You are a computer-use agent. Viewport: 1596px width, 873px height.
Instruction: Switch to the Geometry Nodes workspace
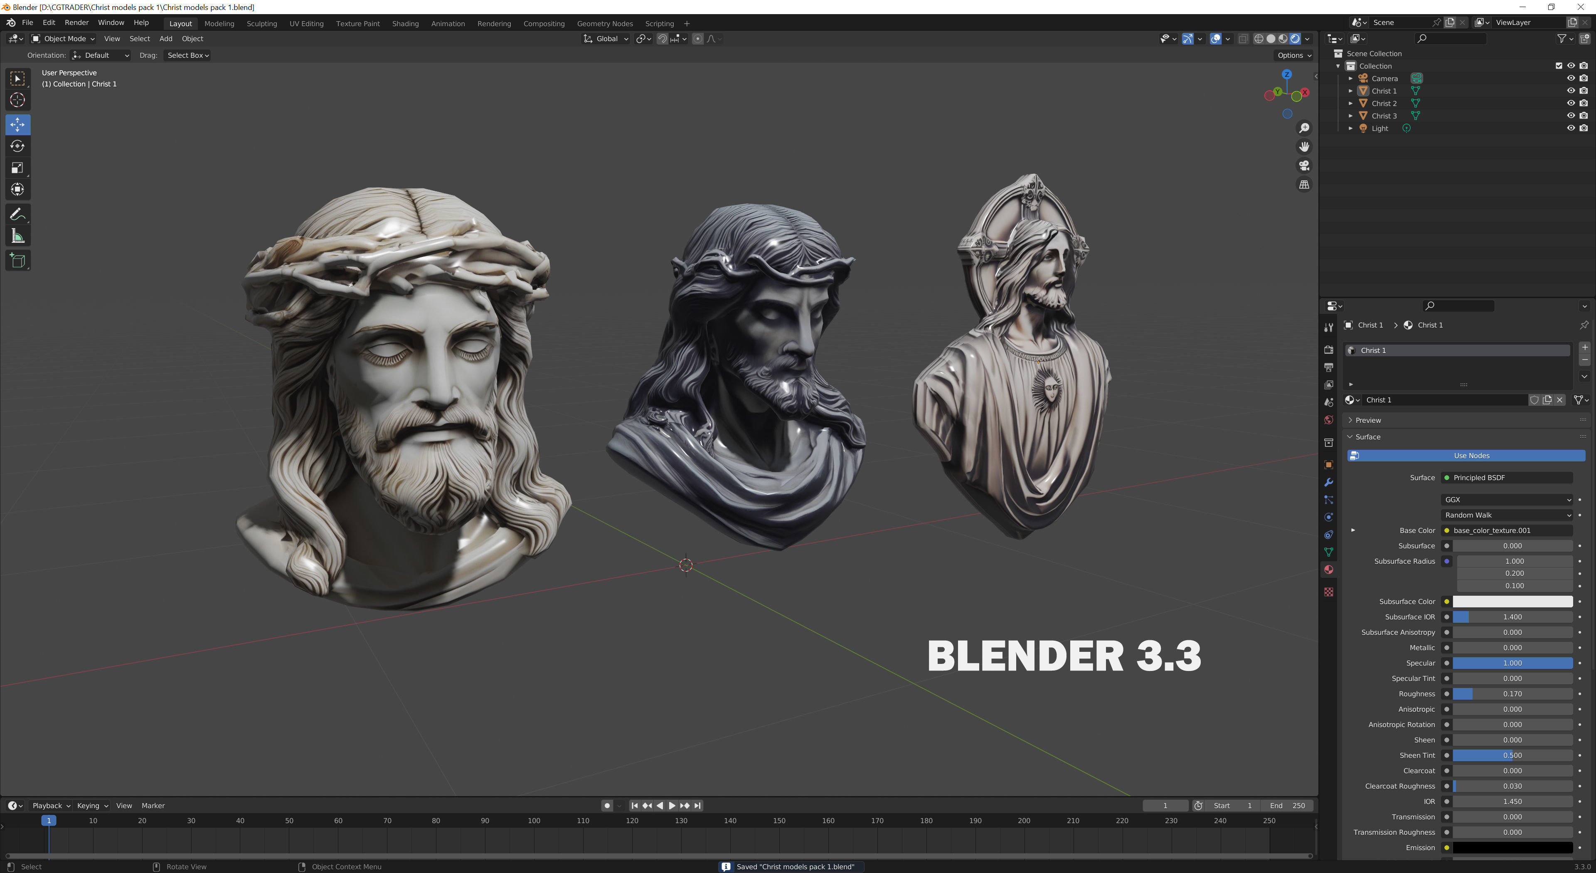pos(605,24)
